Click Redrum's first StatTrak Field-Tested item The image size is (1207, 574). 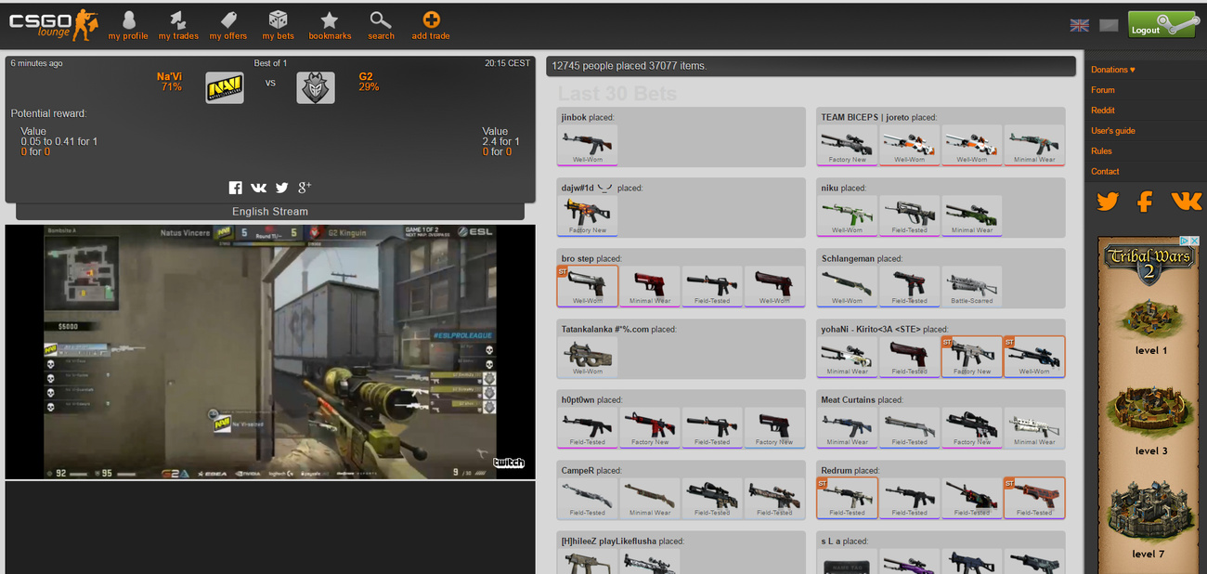point(848,498)
